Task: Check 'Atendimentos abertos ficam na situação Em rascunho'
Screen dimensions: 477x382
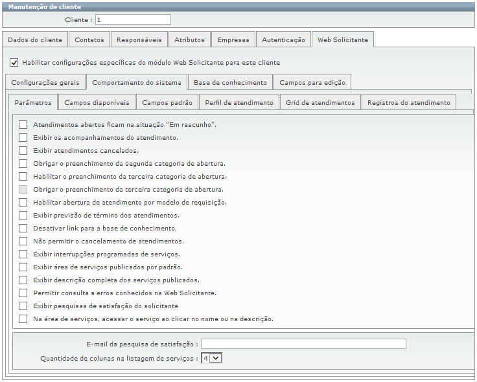Action: 23,124
